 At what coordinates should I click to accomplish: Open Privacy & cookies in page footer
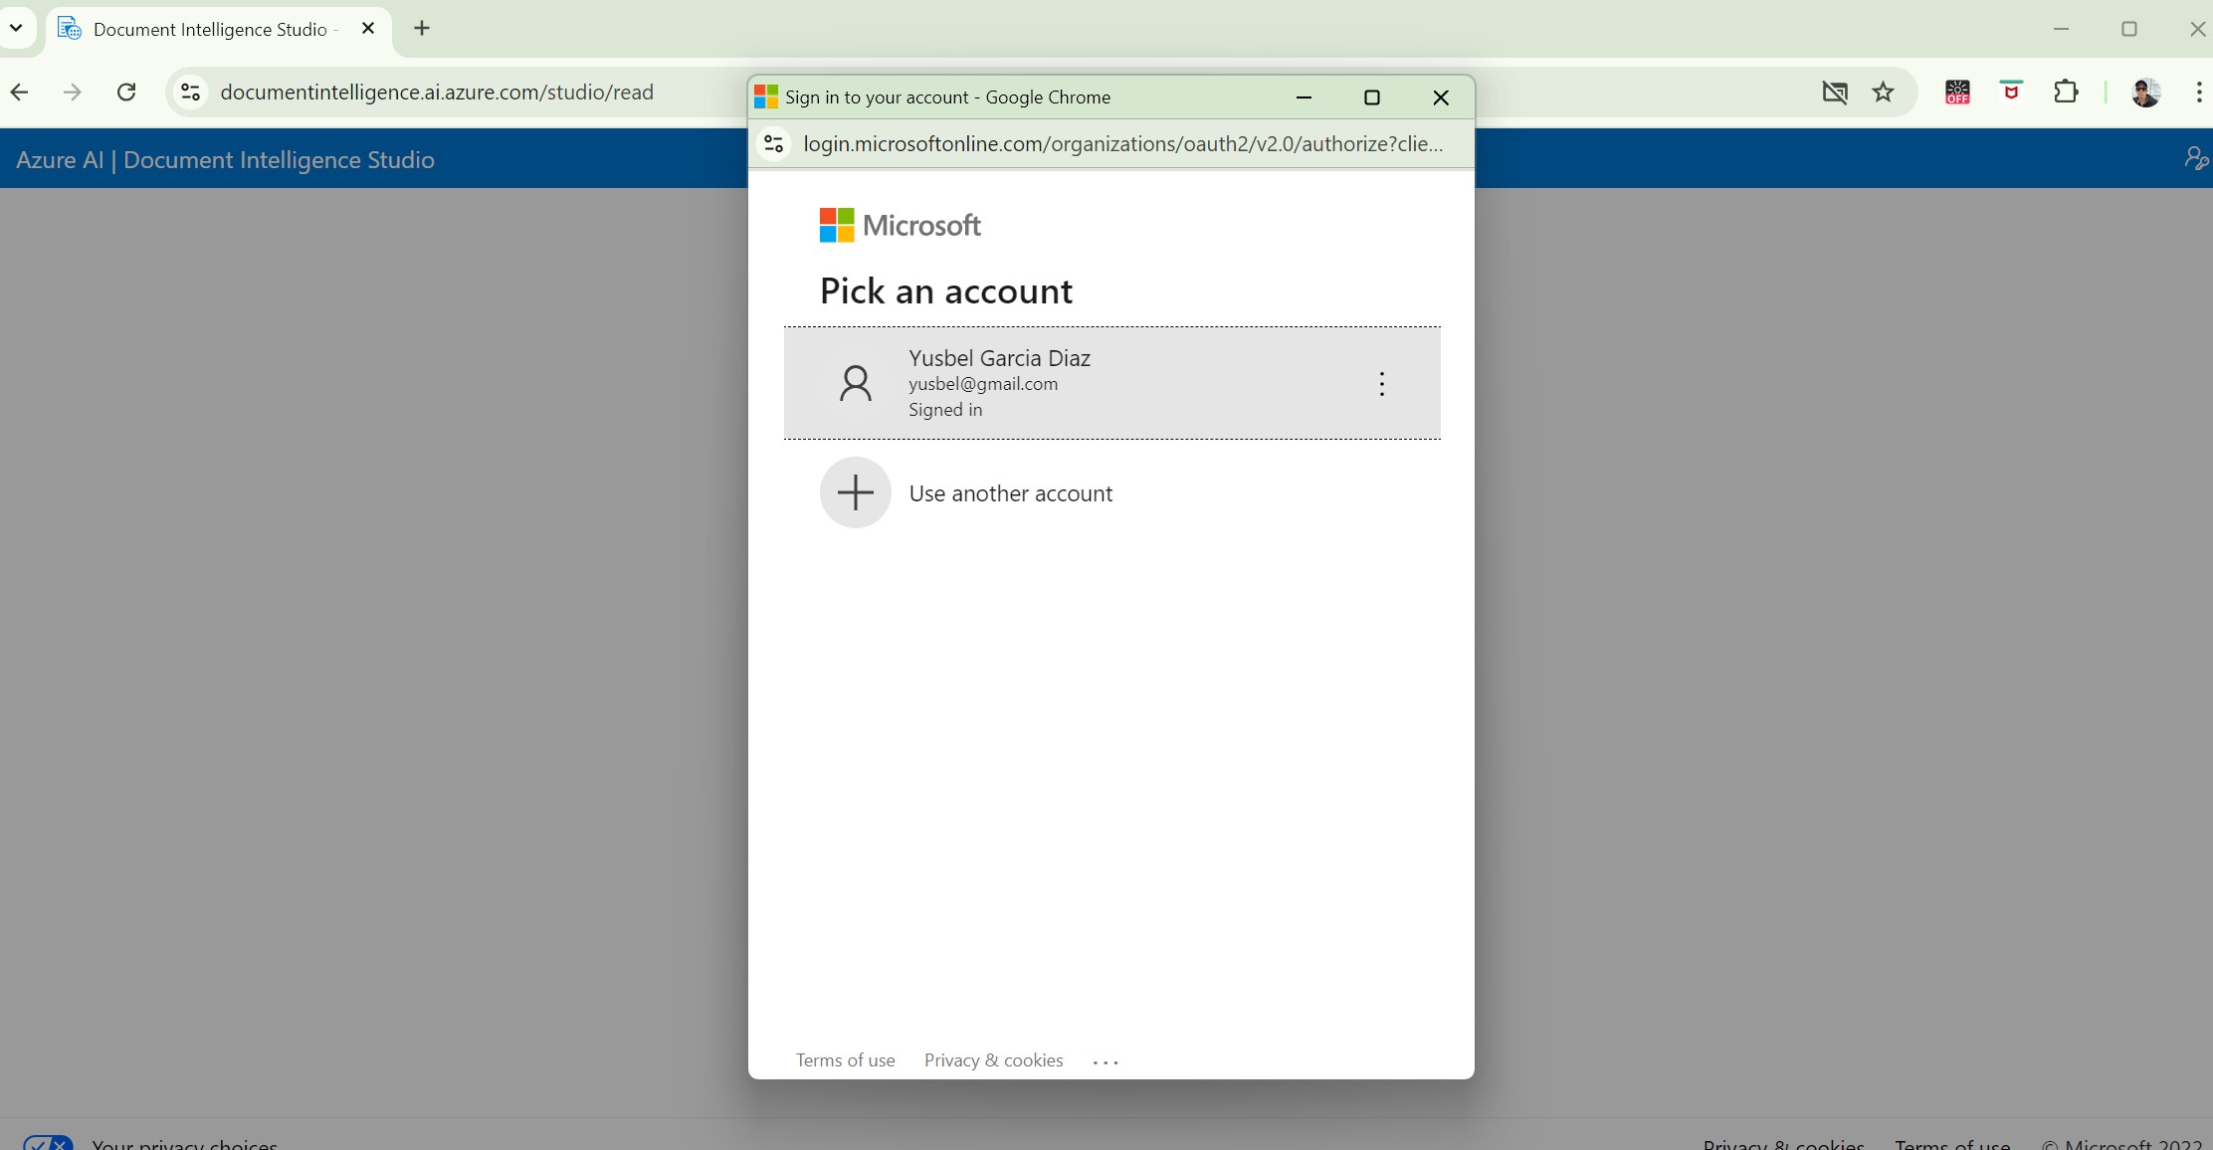click(x=1783, y=1144)
